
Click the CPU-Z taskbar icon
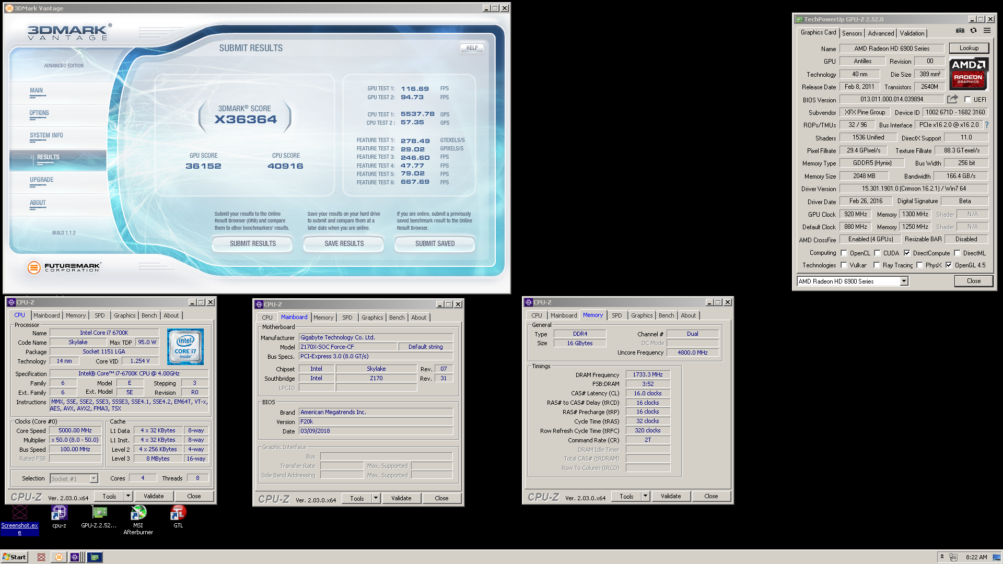tap(75, 557)
